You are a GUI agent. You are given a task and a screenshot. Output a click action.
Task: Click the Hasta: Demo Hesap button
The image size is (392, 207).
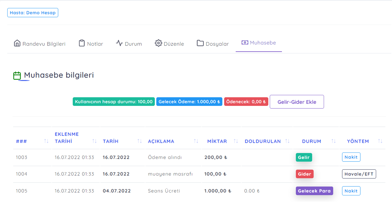click(33, 13)
